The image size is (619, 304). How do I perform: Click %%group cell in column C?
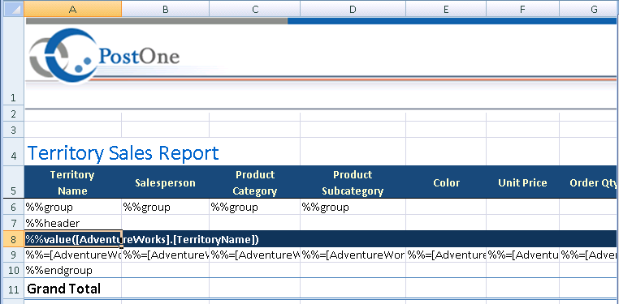(254, 207)
